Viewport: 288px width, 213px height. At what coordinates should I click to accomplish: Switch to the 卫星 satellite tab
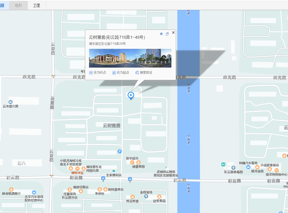[37, 5]
